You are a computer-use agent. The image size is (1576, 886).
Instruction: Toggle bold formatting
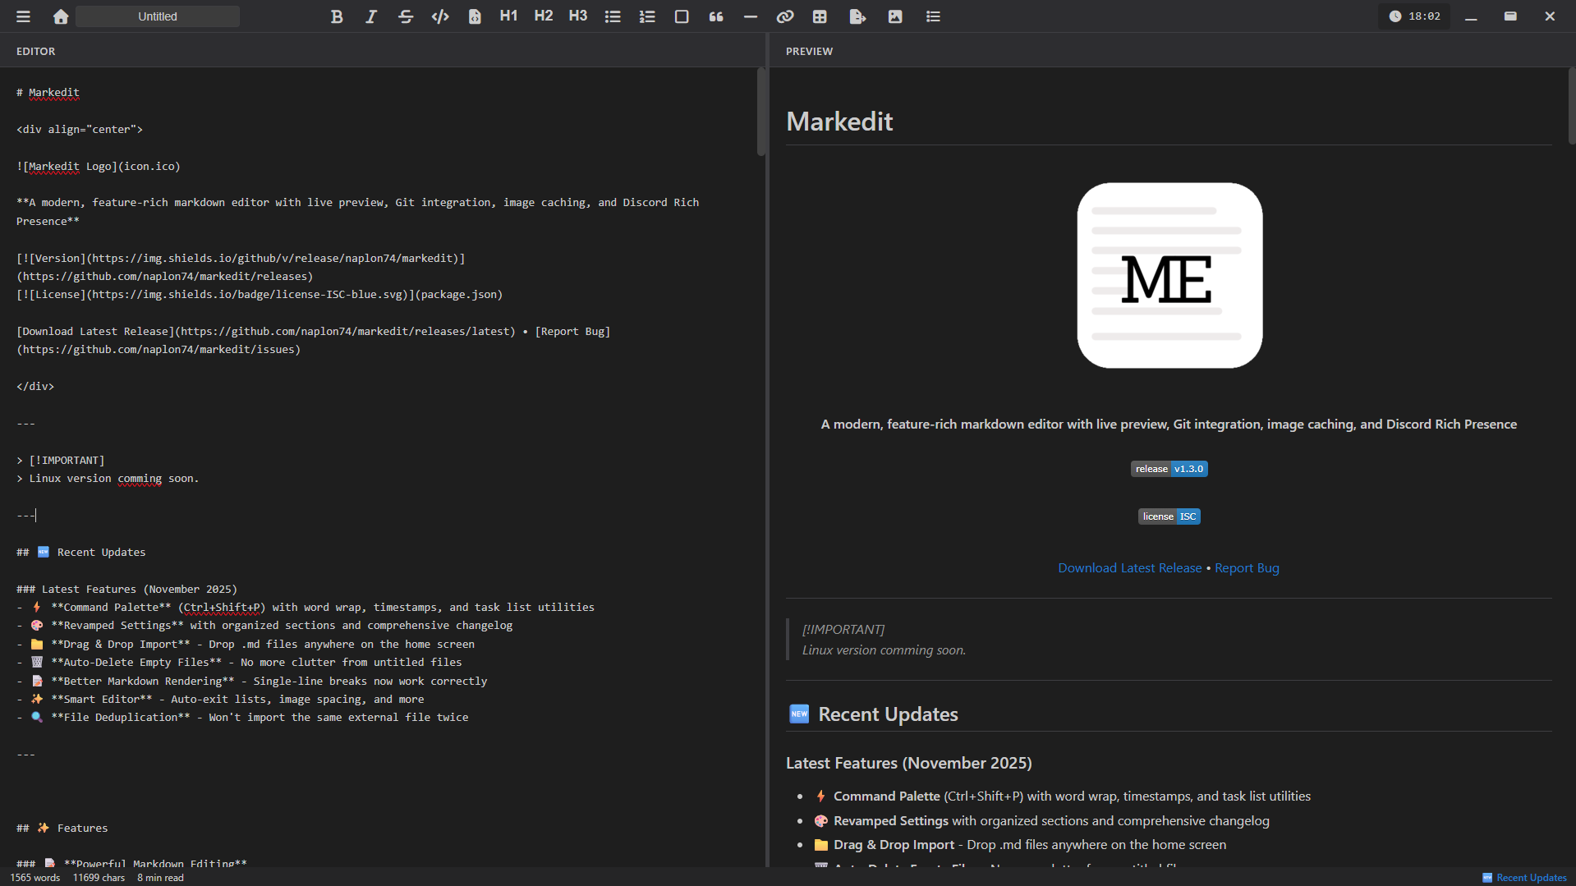click(x=336, y=16)
